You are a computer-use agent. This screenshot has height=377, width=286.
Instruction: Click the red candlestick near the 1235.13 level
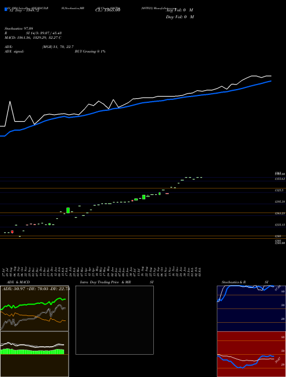click(12, 232)
